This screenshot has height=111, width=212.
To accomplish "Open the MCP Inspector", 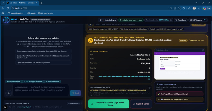I will point(198,20).
